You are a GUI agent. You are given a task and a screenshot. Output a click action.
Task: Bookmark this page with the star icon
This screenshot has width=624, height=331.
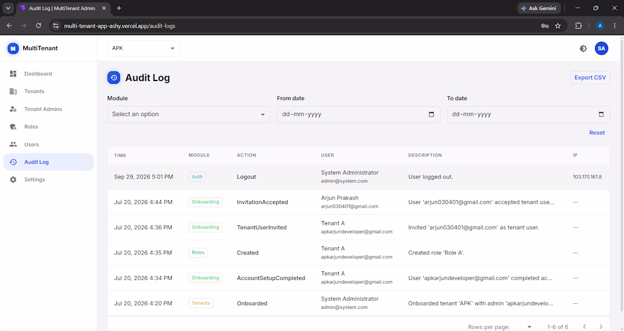pyautogui.click(x=558, y=26)
